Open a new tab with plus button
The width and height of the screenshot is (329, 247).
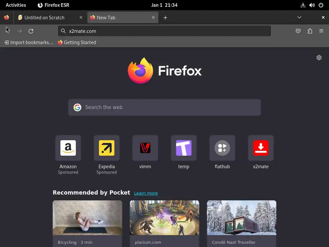[165, 18]
